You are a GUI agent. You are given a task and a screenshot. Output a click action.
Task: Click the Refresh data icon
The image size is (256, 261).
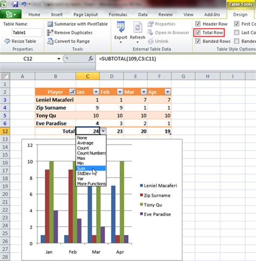pos(138,27)
